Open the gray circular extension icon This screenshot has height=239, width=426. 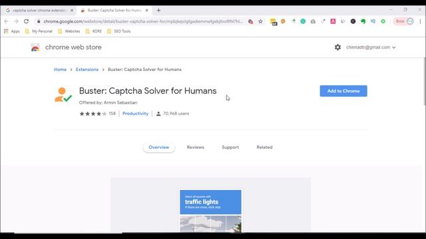point(343,21)
